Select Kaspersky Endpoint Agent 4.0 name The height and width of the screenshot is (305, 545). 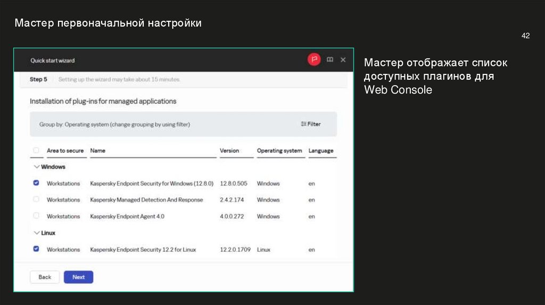[x=127, y=216]
